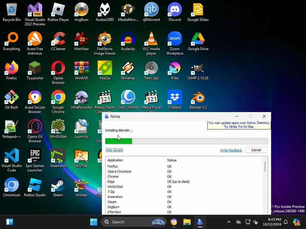Image resolution: width=306 pixels, height=229 pixels.
Task: Click the Launchy desktop shortcut
Action: coord(81,129)
